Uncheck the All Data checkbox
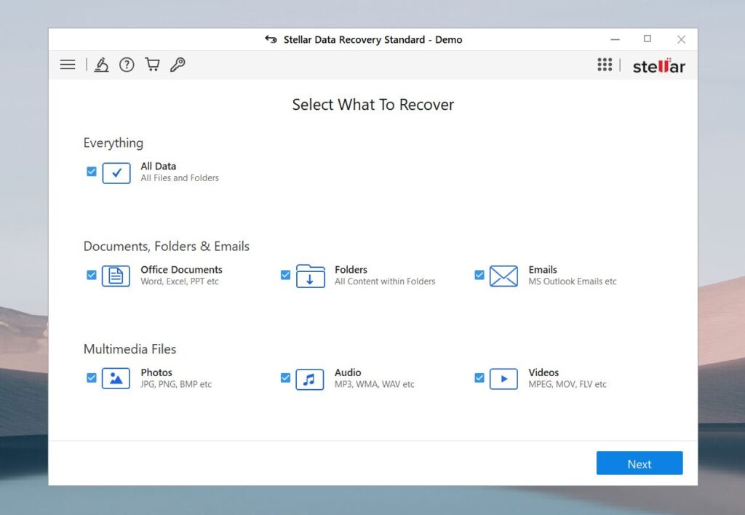The image size is (745, 515). [91, 171]
